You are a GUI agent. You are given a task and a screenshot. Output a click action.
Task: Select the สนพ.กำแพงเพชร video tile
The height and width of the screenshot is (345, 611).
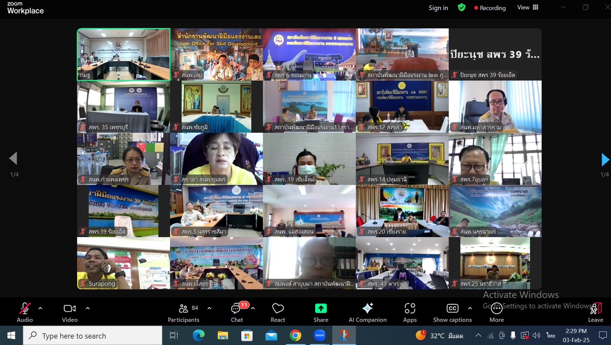coord(123,159)
